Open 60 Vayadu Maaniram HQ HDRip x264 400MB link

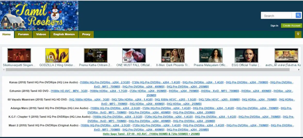147,104
